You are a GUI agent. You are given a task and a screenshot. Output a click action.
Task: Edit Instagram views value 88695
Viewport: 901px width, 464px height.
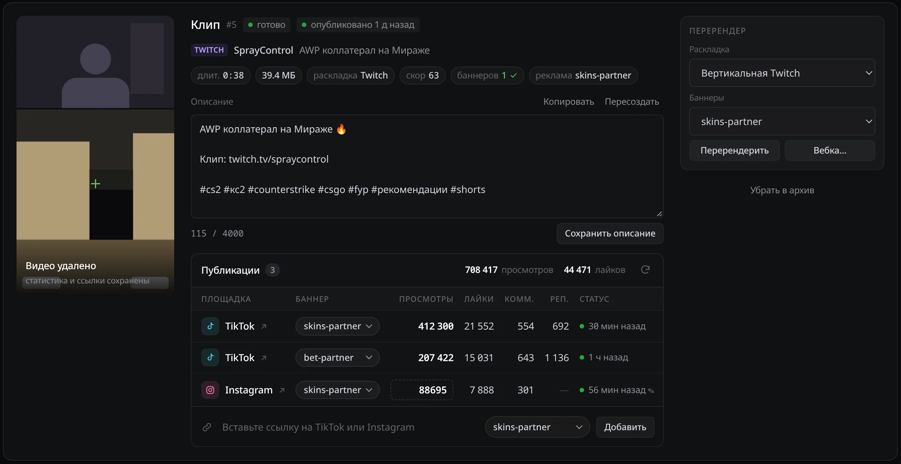pyautogui.click(x=422, y=390)
